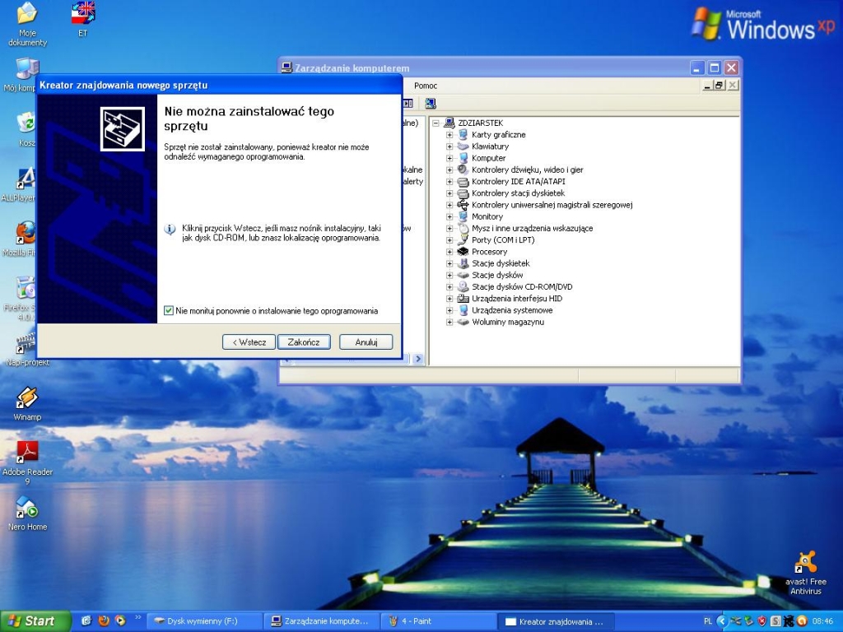Open the Start menu
The height and width of the screenshot is (632, 843).
pos(35,621)
